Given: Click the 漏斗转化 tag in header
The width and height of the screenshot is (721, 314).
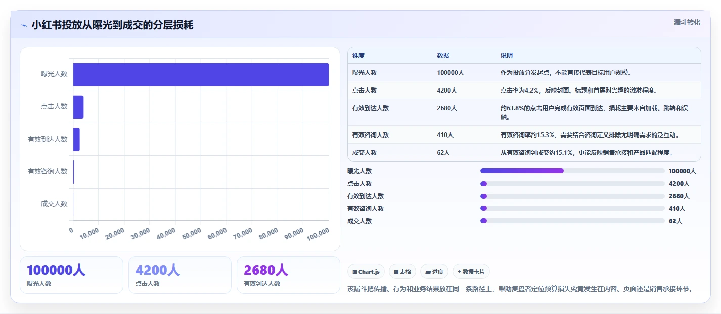Looking at the screenshot, I should point(687,22).
